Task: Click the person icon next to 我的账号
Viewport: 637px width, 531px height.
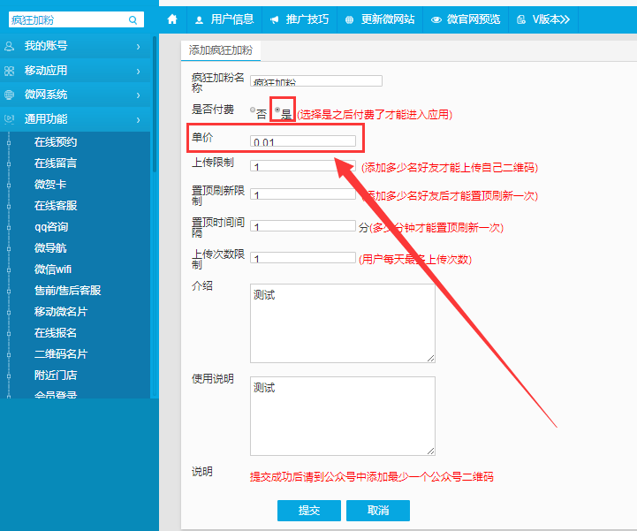Action: click(9, 46)
